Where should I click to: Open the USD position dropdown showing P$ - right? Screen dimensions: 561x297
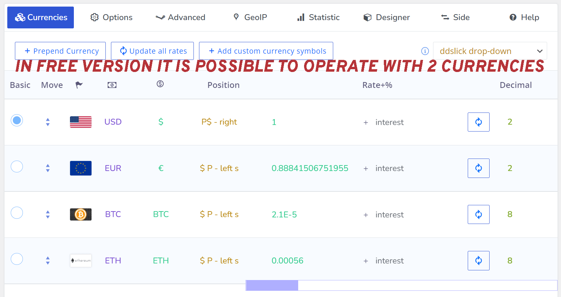point(219,122)
